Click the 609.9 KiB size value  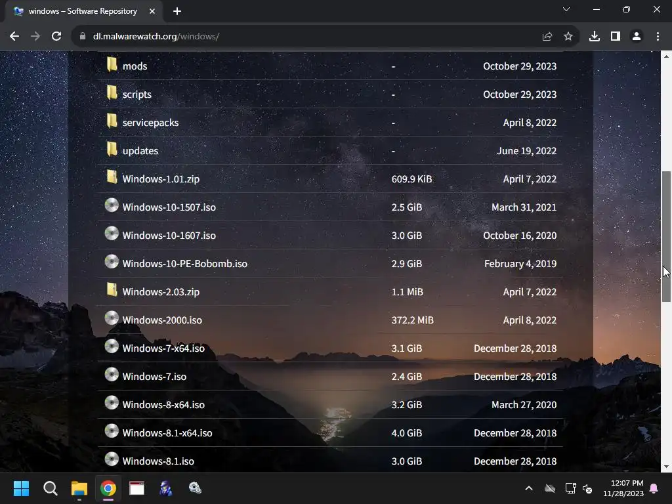click(x=411, y=179)
